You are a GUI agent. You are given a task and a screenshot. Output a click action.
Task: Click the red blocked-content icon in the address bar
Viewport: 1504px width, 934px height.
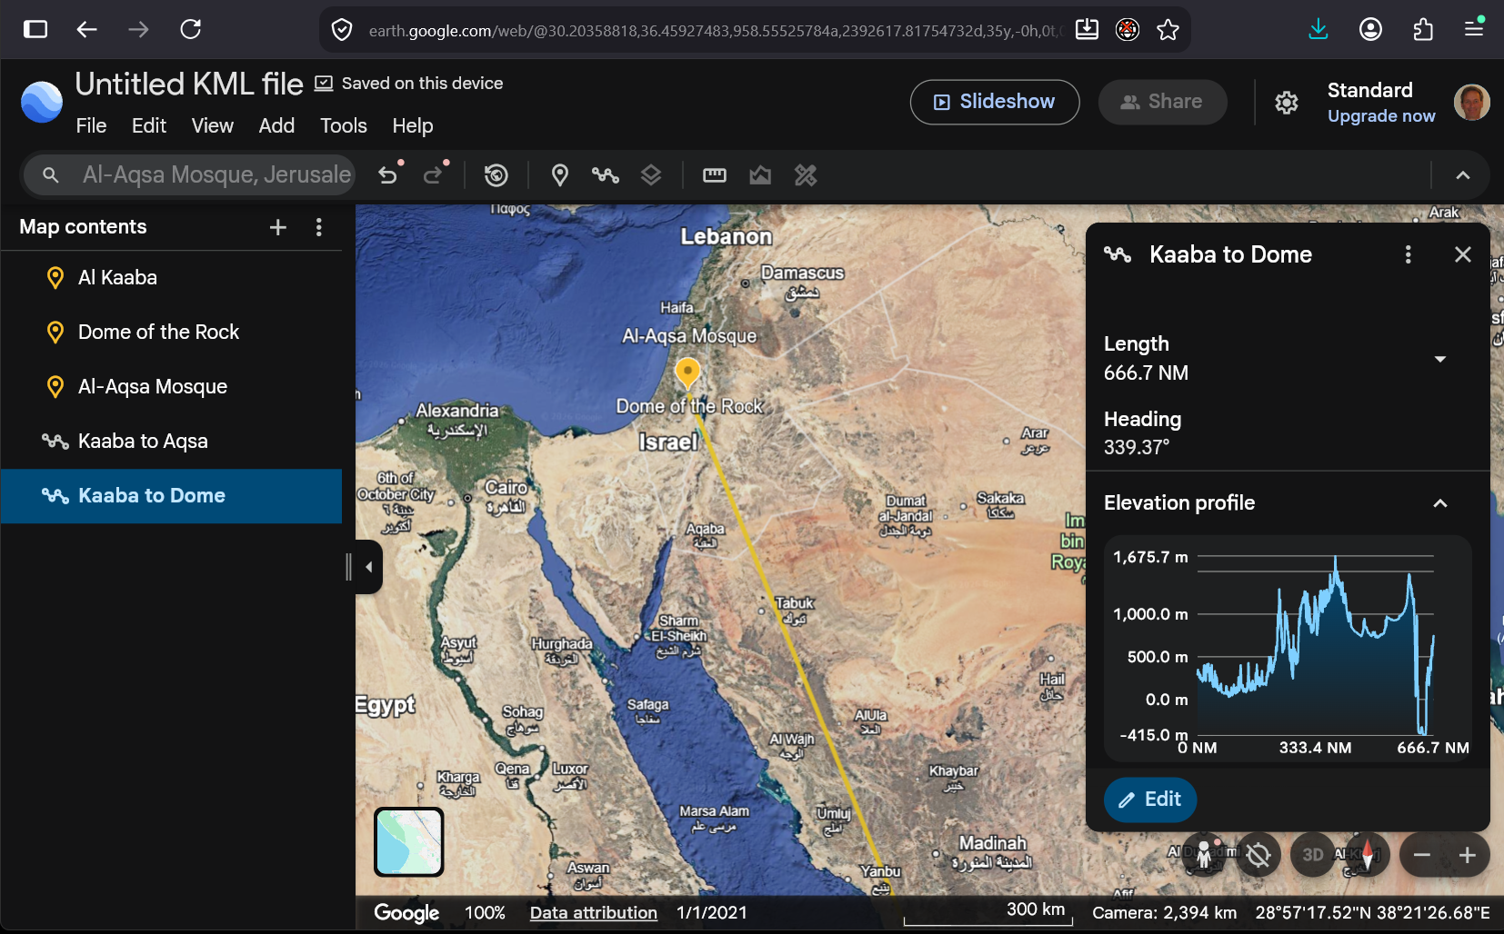click(x=1128, y=30)
